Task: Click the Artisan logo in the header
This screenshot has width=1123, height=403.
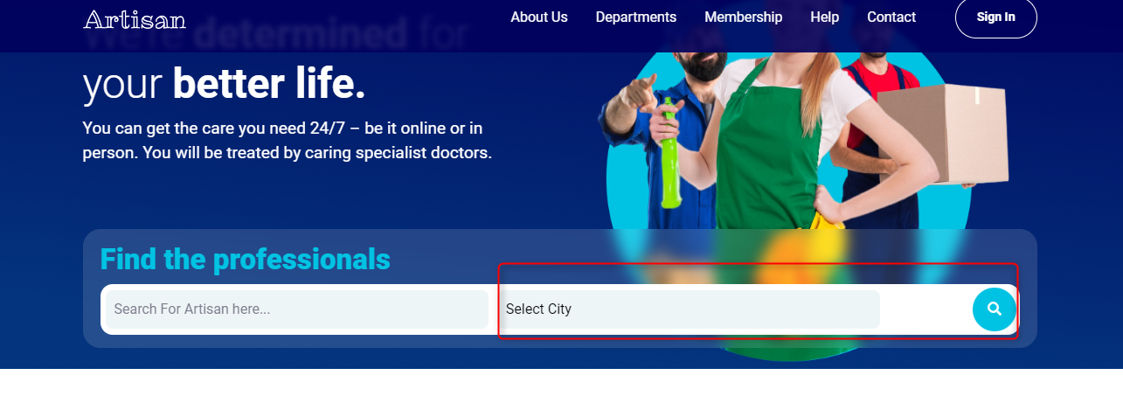Action: [x=135, y=18]
